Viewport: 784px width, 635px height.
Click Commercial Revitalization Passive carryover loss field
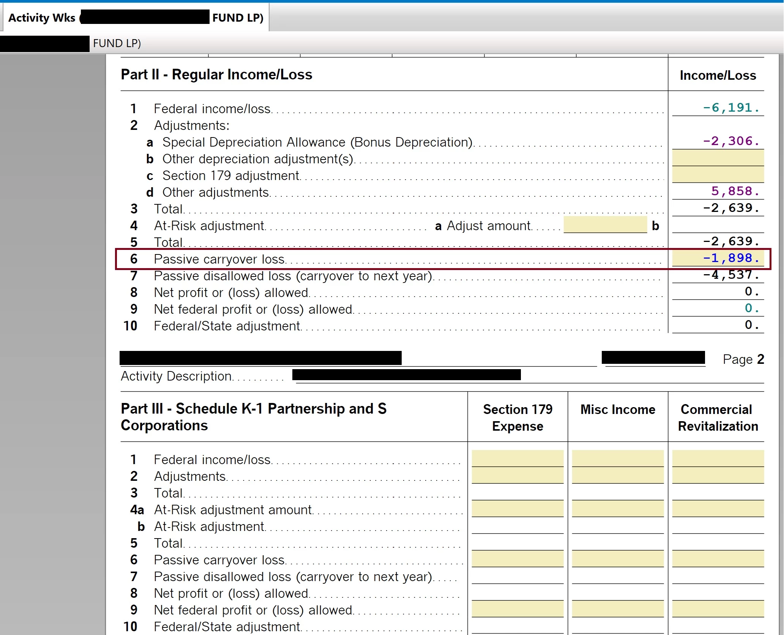tap(718, 559)
